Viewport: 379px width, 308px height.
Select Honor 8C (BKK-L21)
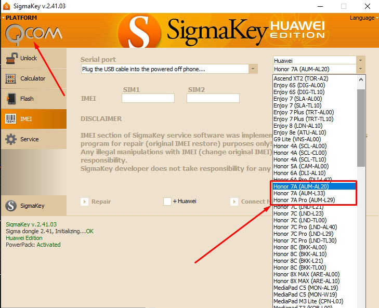pos(315,261)
